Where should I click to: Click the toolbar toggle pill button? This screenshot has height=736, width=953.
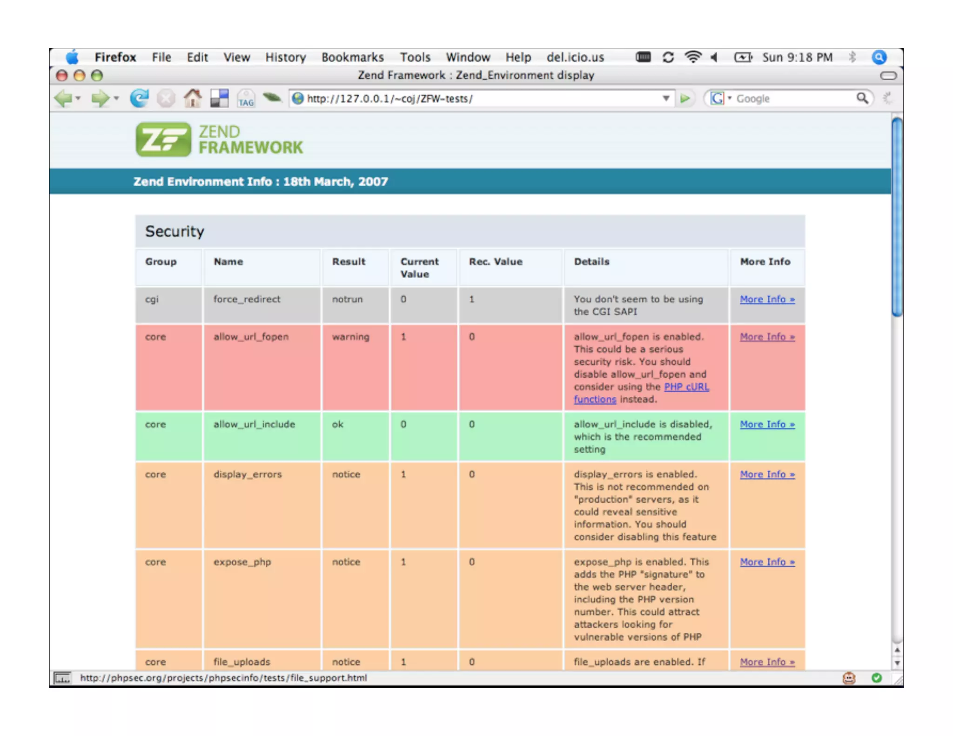pos(888,75)
